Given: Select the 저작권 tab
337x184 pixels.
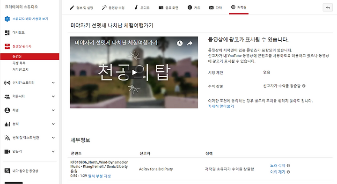Looking at the screenshot, I should (x=239, y=7).
